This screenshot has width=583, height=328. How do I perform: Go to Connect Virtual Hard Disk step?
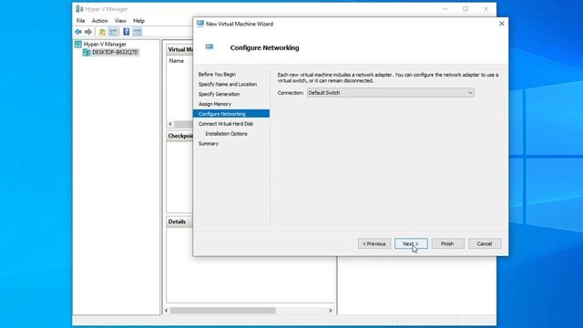tap(226, 124)
